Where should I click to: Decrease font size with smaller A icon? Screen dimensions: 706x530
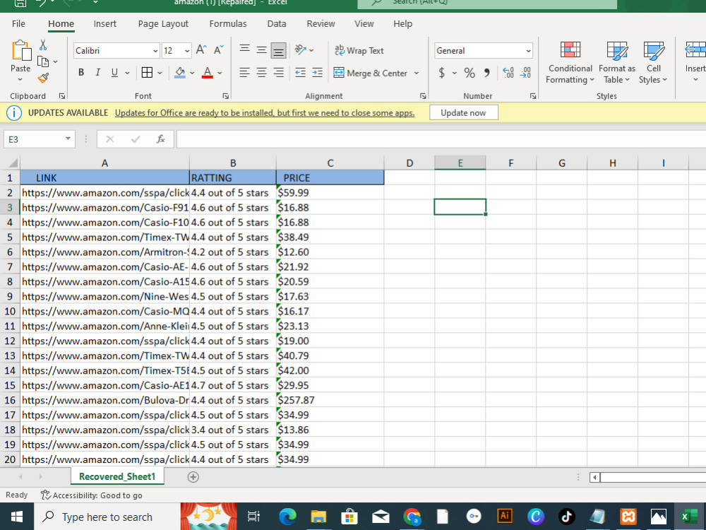[218, 50]
